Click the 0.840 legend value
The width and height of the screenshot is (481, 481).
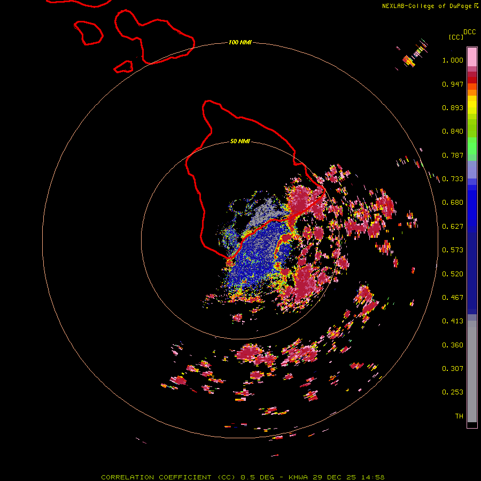click(453, 131)
